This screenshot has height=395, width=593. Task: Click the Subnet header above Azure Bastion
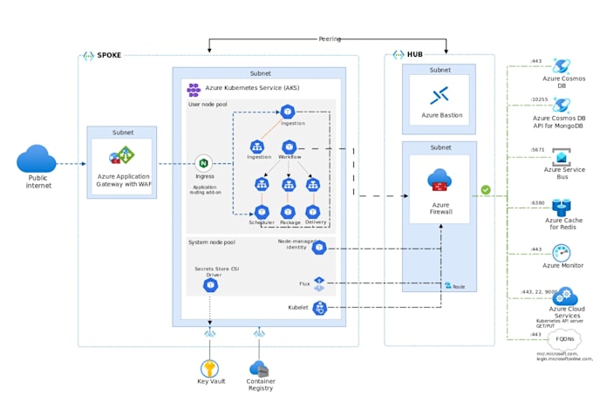(440, 70)
